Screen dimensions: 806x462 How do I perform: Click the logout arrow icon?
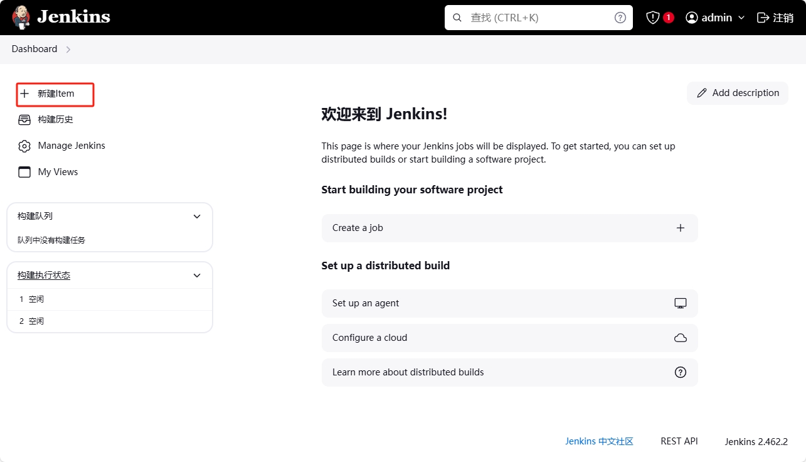point(763,18)
